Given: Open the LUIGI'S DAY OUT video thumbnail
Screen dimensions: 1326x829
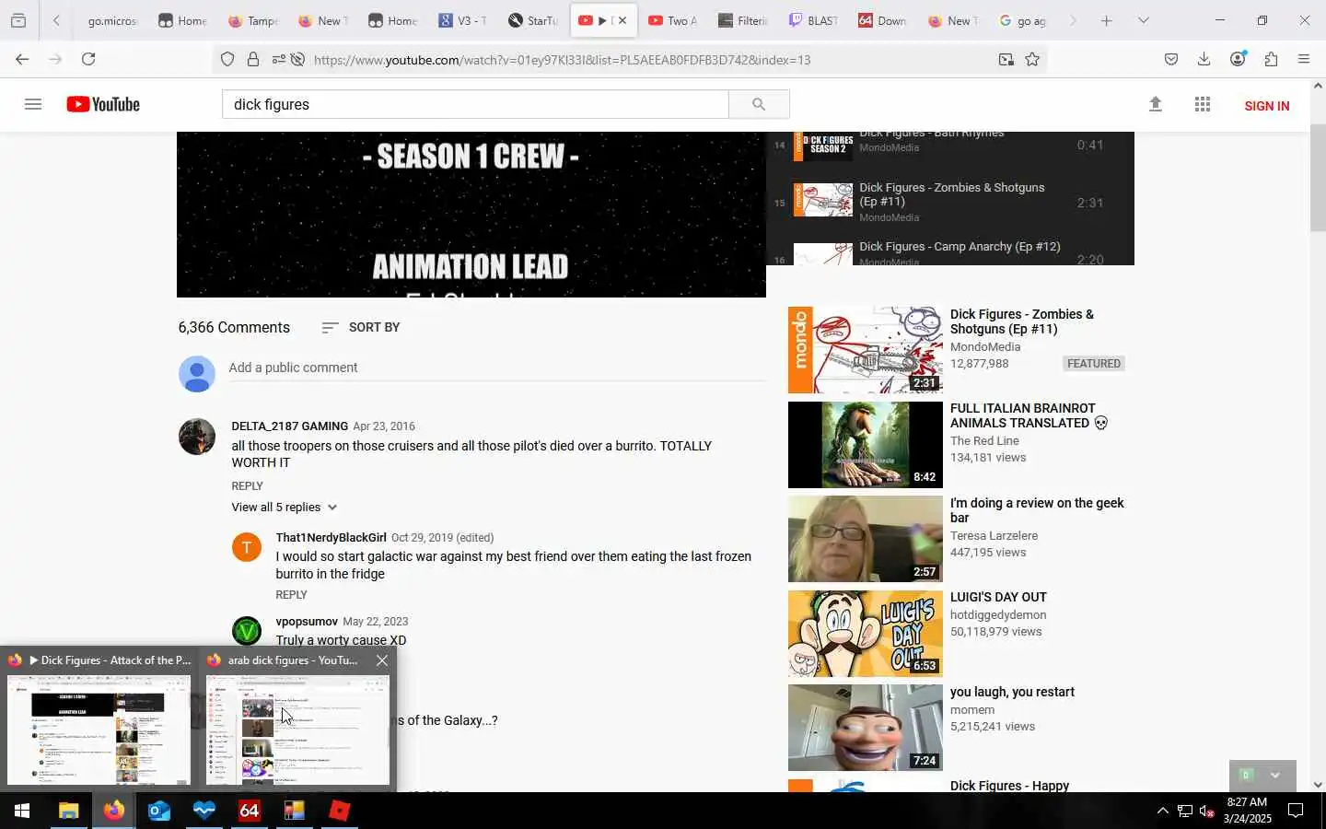Looking at the screenshot, I should (x=865, y=634).
